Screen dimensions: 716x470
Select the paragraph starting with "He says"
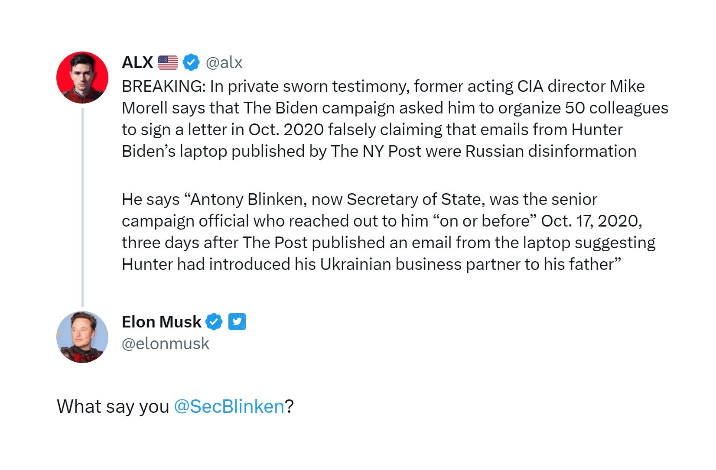[388, 232]
